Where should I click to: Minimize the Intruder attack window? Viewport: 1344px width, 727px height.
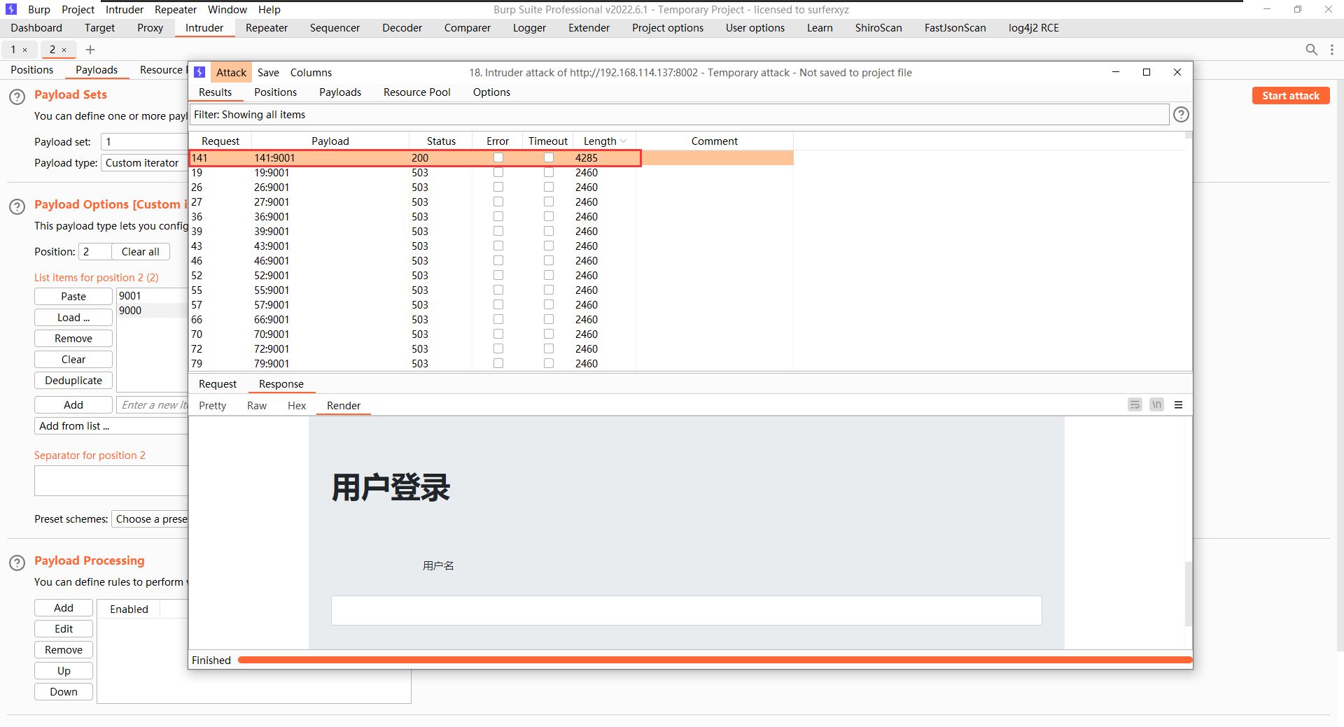tap(1116, 72)
